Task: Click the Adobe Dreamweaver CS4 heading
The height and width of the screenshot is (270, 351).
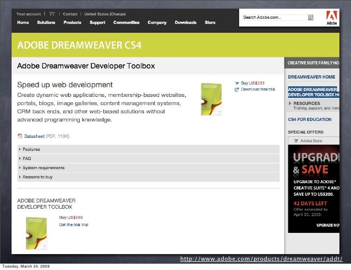Action: (79, 45)
